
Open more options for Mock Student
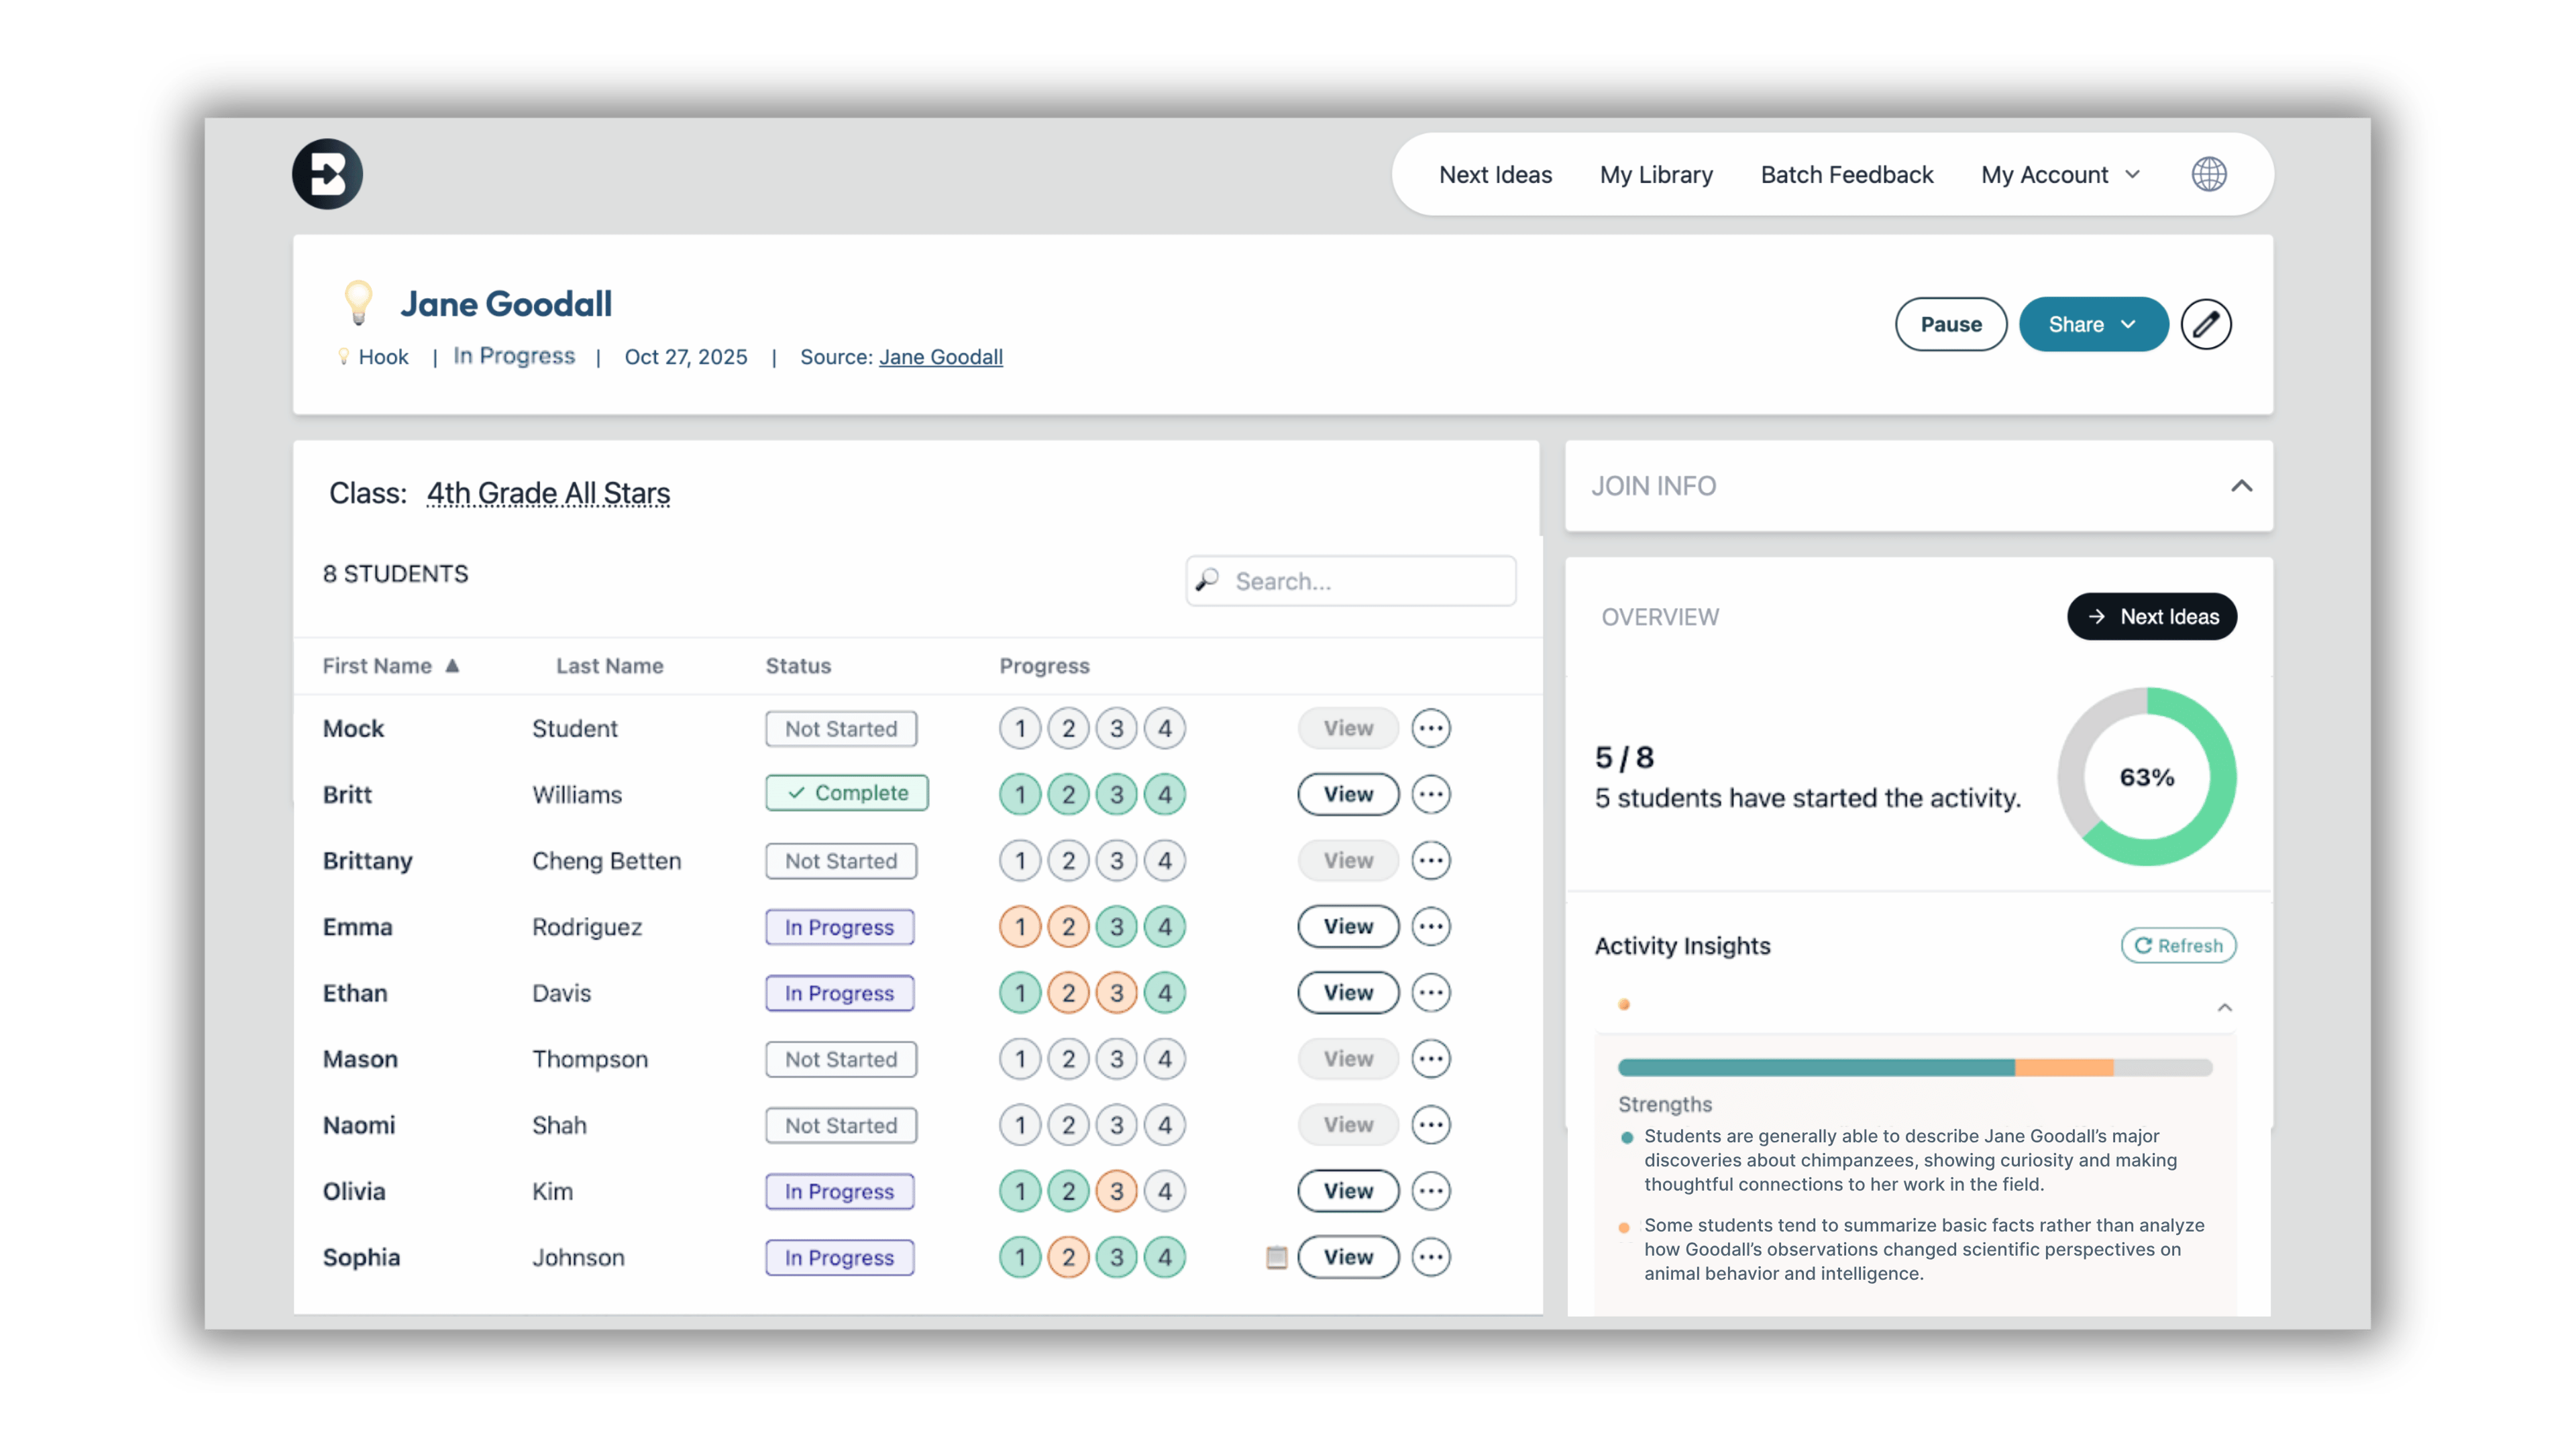1430,729
